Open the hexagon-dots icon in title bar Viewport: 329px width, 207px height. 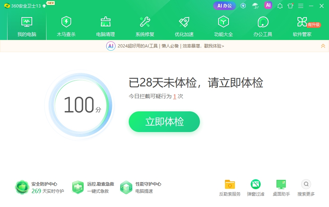pyautogui.click(x=280, y=6)
